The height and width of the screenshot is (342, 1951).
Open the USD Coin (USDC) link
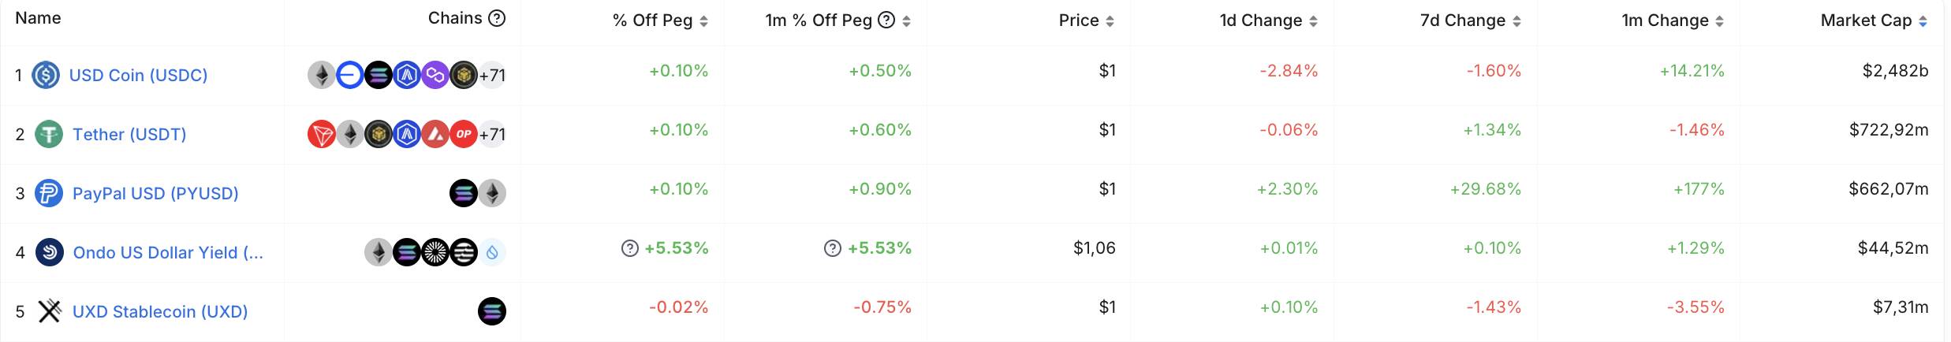pos(139,75)
